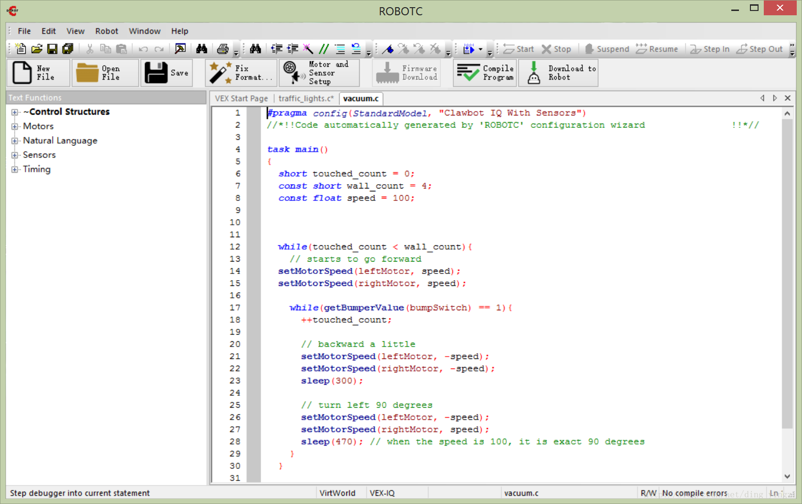Click the Print icon

pyautogui.click(x=223, y=49)
